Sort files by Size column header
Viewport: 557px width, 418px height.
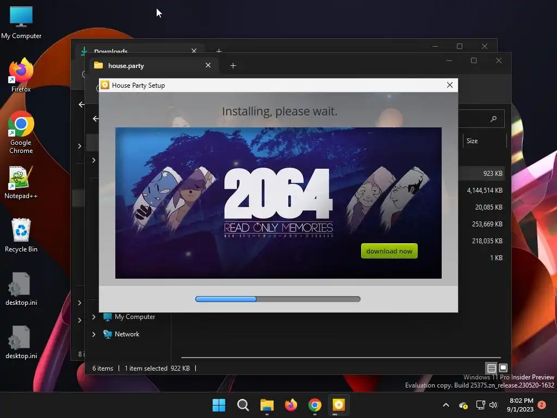(484, 141)
